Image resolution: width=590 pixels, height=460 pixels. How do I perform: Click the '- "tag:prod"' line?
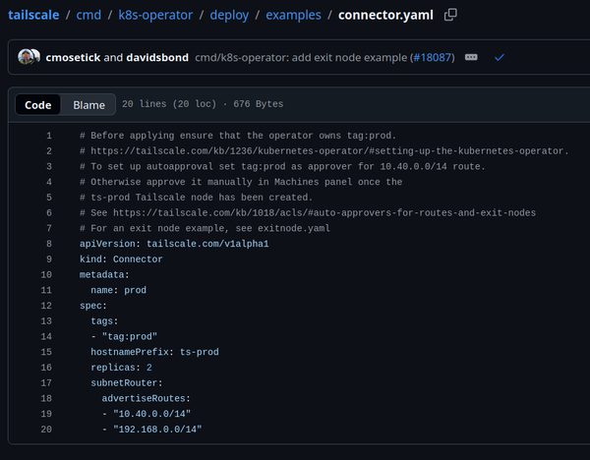tap(124, 336)
